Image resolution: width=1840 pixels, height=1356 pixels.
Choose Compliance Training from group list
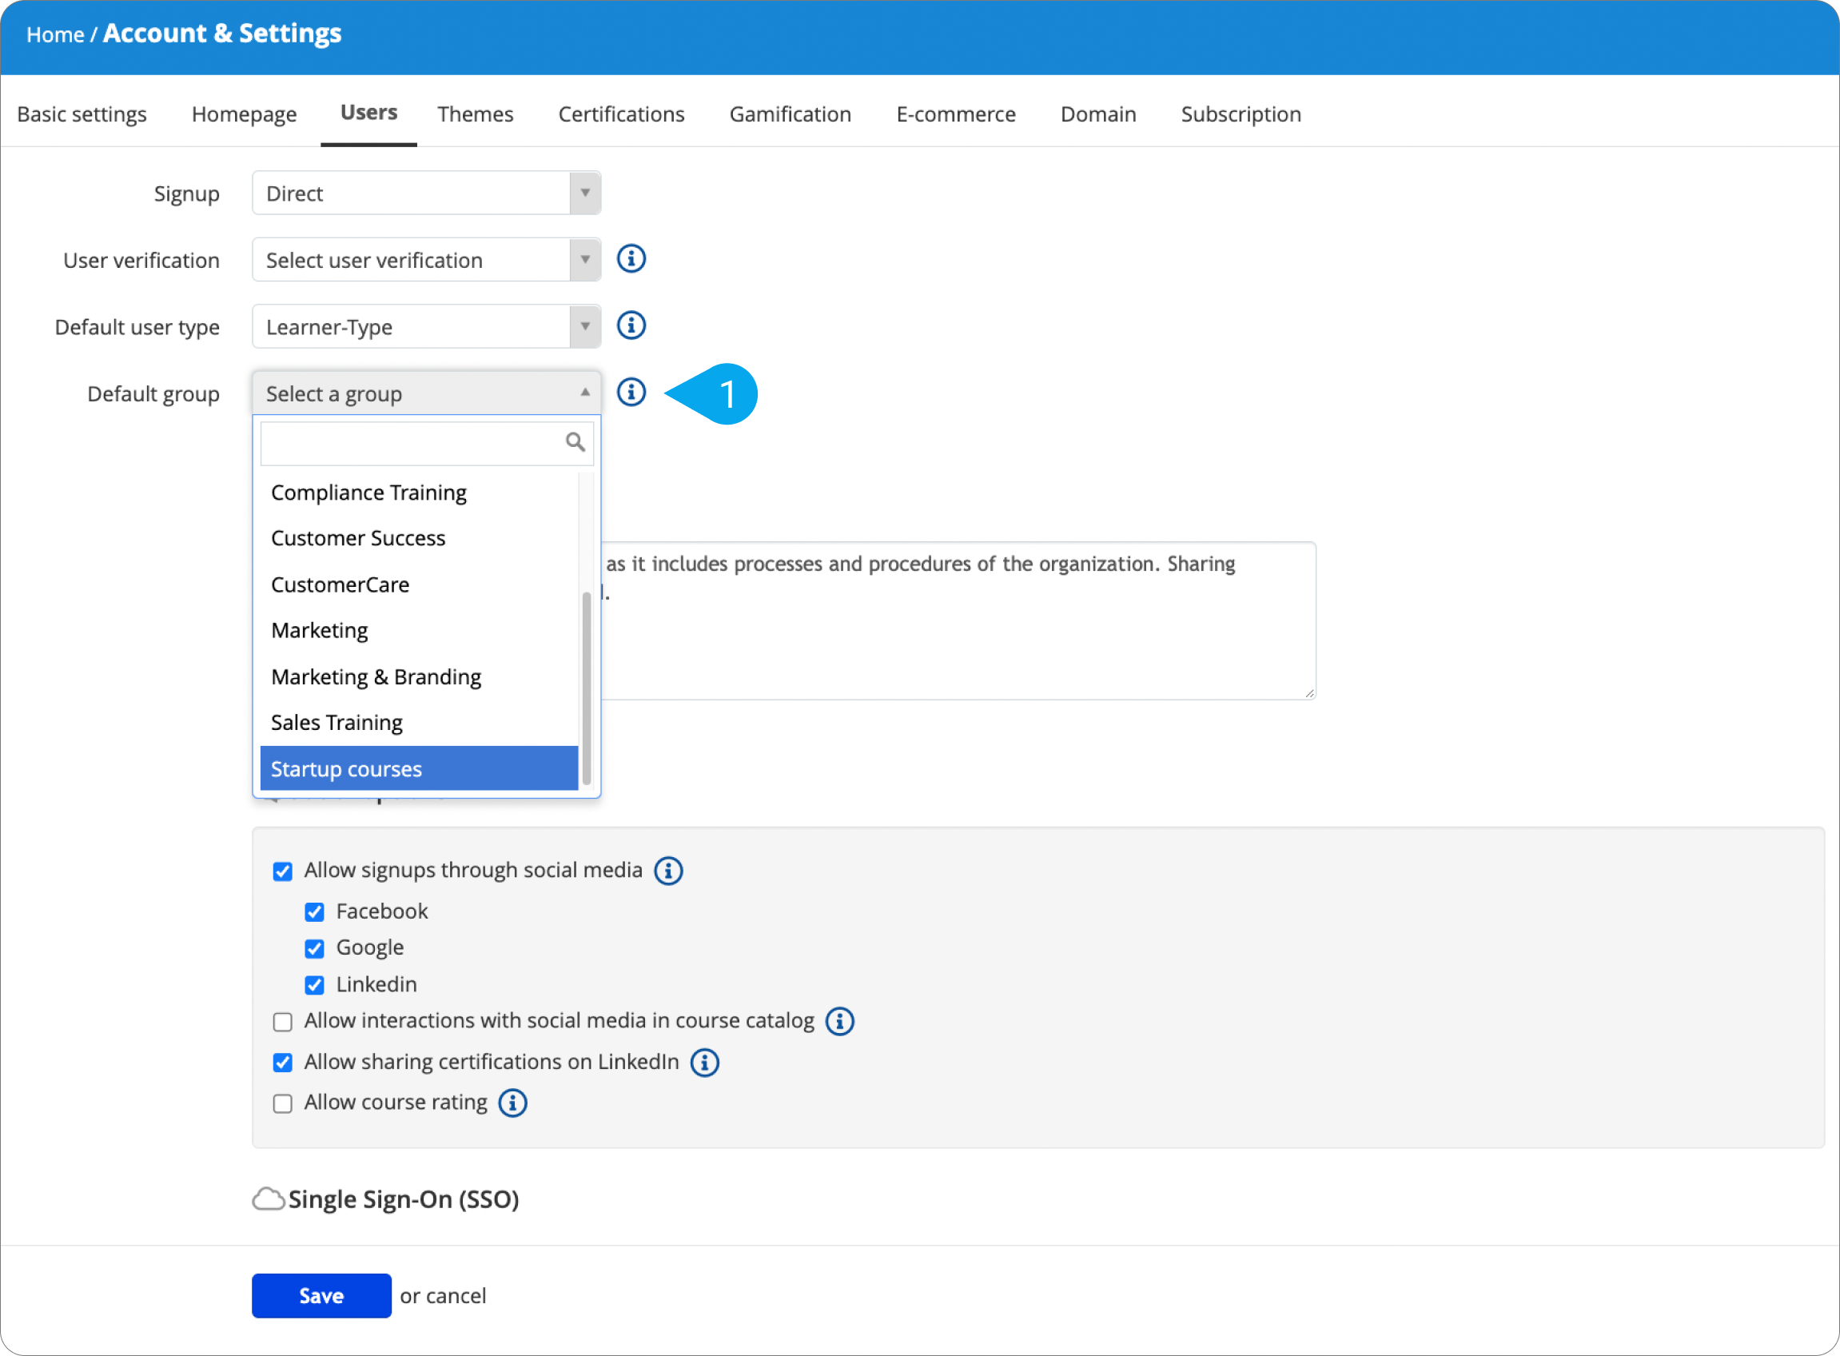420,493
